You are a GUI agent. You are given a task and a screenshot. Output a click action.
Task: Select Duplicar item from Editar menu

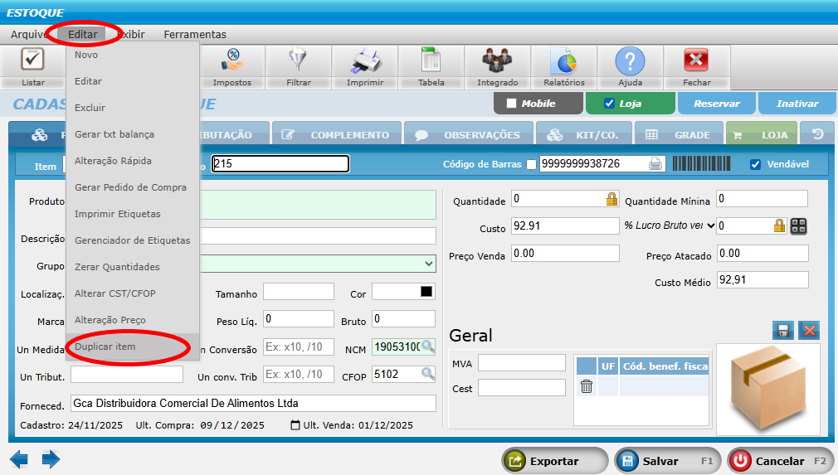click(x=105, y=347)
